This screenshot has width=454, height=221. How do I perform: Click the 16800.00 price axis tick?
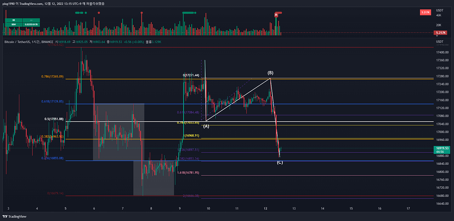pyautogui.click(x=442, y=172)
